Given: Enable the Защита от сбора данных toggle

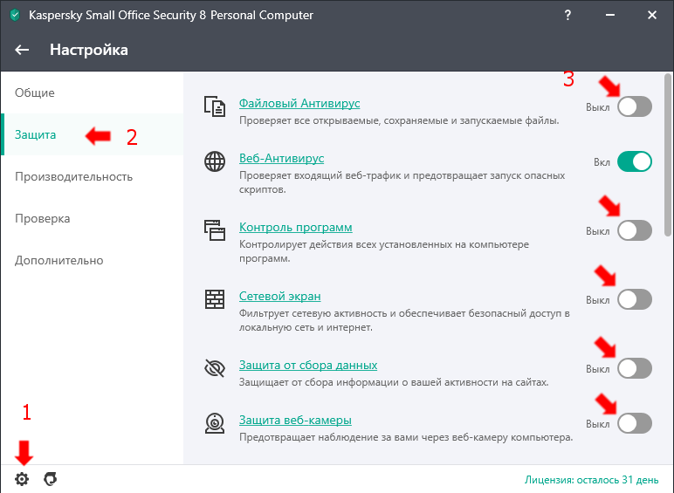Looking at the screenshot, I should (635, 368).
